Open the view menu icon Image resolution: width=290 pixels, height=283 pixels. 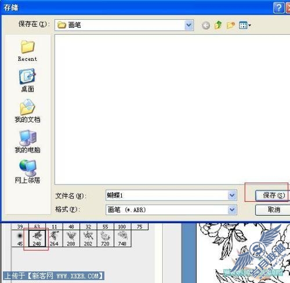[x=245, y=25]
